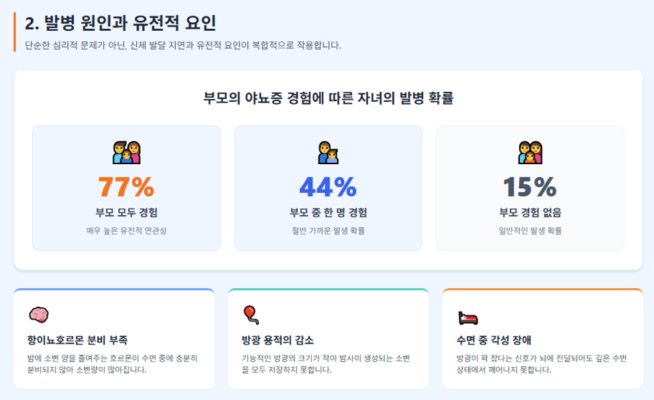Open the 방광 용적의 감소 card heading
The image size is (654, 400).
pos(278,340)
